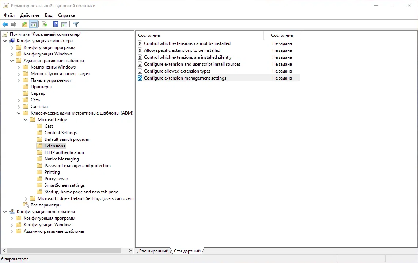This screenshot has width=418, height=263.
Task: Expand the Компоненты Windows node
Action: pyautogui.click(x=19, y=67)
